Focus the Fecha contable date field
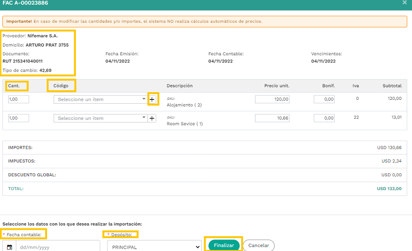The image size is (412, 251). point(58,247)
